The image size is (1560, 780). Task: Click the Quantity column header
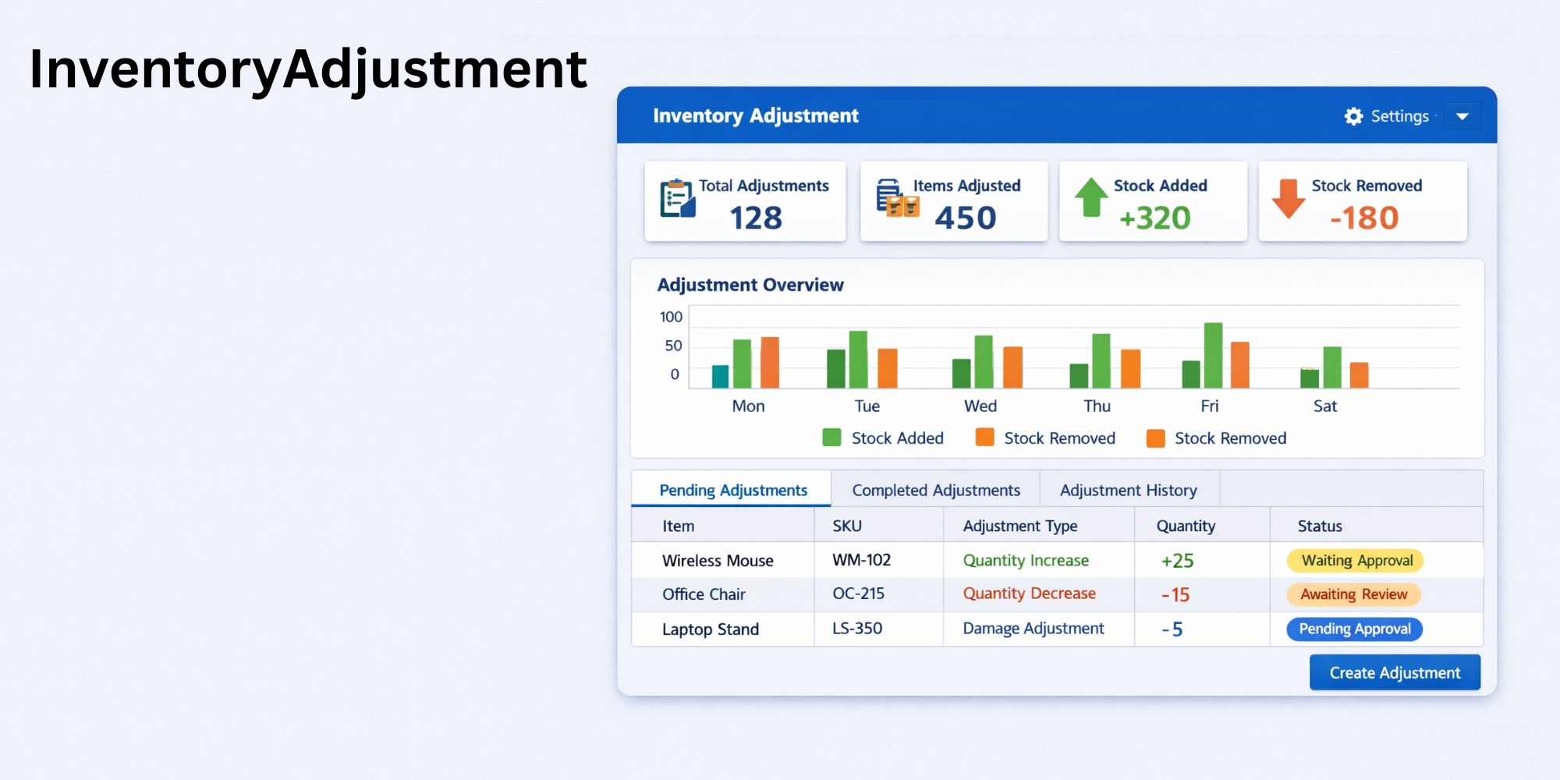pyautogui.click(x=1185, y=526)
